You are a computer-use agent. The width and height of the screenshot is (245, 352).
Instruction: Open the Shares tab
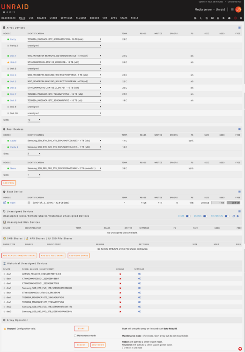(42, 18)
